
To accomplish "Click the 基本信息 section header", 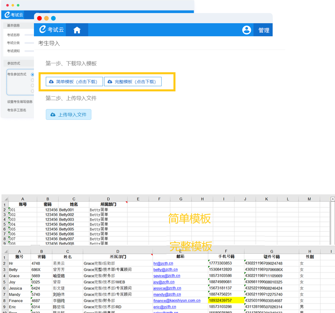I will (x=13, y=26).
